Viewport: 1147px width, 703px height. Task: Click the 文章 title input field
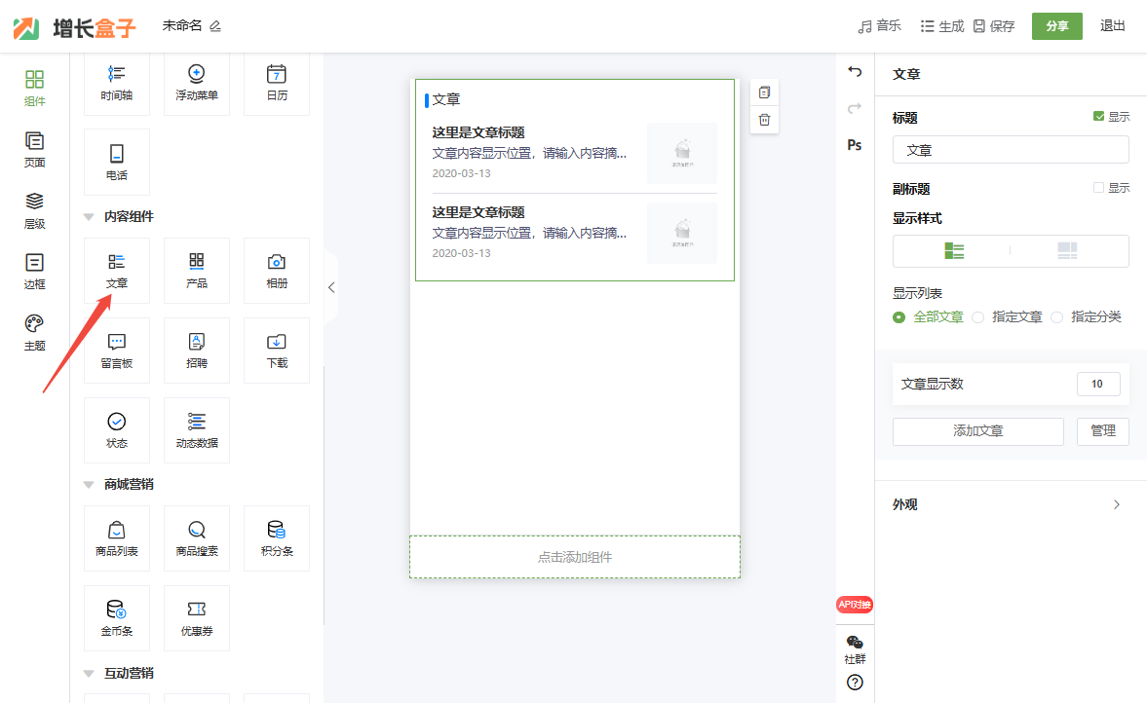tap(1010, 150)
